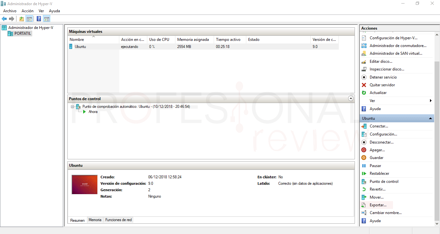Collapse the automatic checkpoint tree node
Viewport: 440px width, 234px height.
73,107
